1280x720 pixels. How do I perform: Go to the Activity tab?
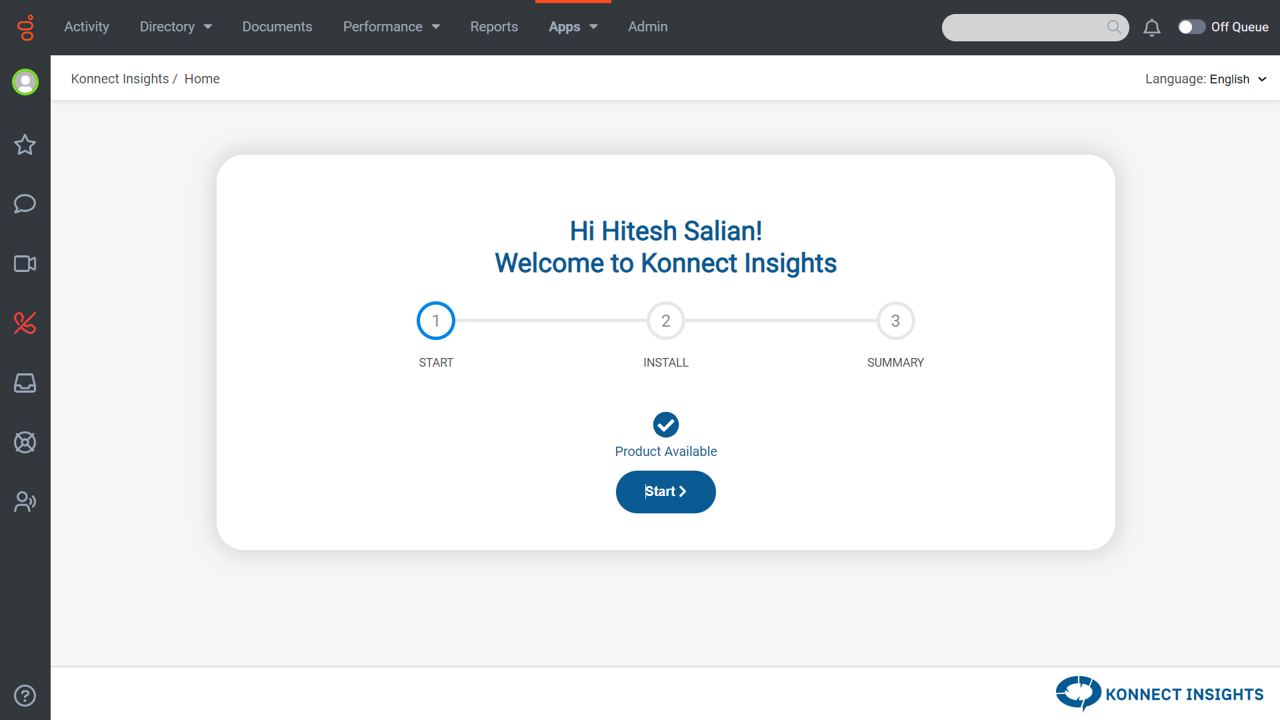click(x=87, y=27)
